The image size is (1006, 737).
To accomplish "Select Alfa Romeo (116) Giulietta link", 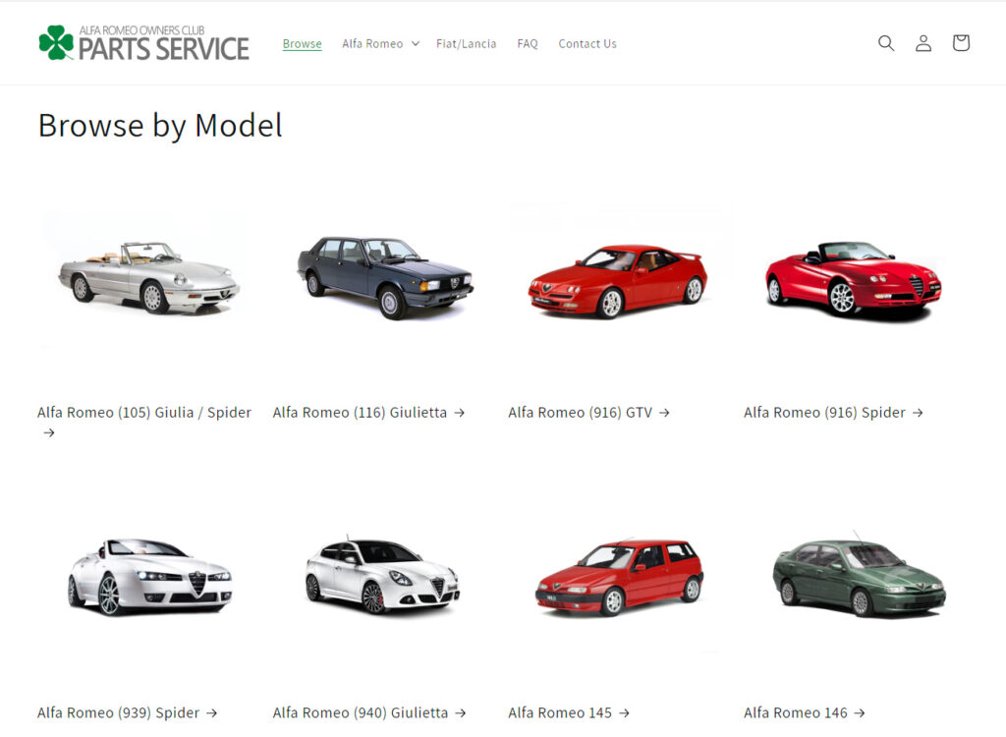I will (x=362, y=412).
